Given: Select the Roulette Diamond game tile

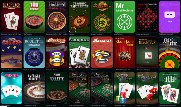Looking at the screenshot, I should [x=147, y=17].
